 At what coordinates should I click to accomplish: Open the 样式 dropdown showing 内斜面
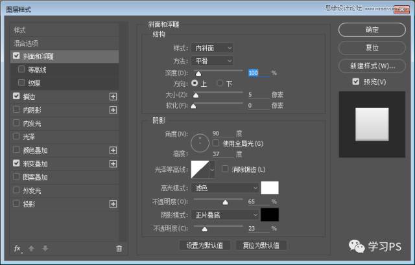(213, 48)
